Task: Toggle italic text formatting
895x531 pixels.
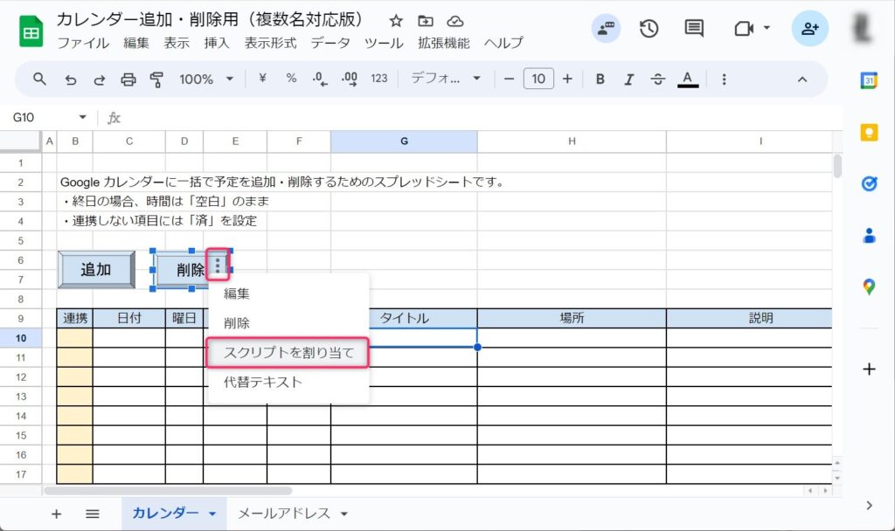Action: point(628,79)
